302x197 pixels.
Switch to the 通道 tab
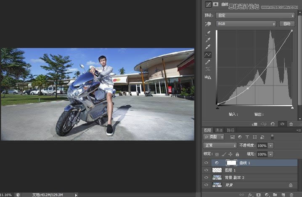click(219, 130)
